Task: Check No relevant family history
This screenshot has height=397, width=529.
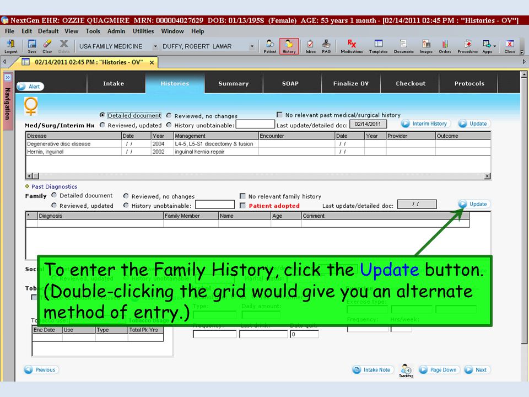Action: (242, 196)
